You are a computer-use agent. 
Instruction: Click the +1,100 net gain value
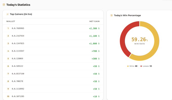(x=93, y=36)
